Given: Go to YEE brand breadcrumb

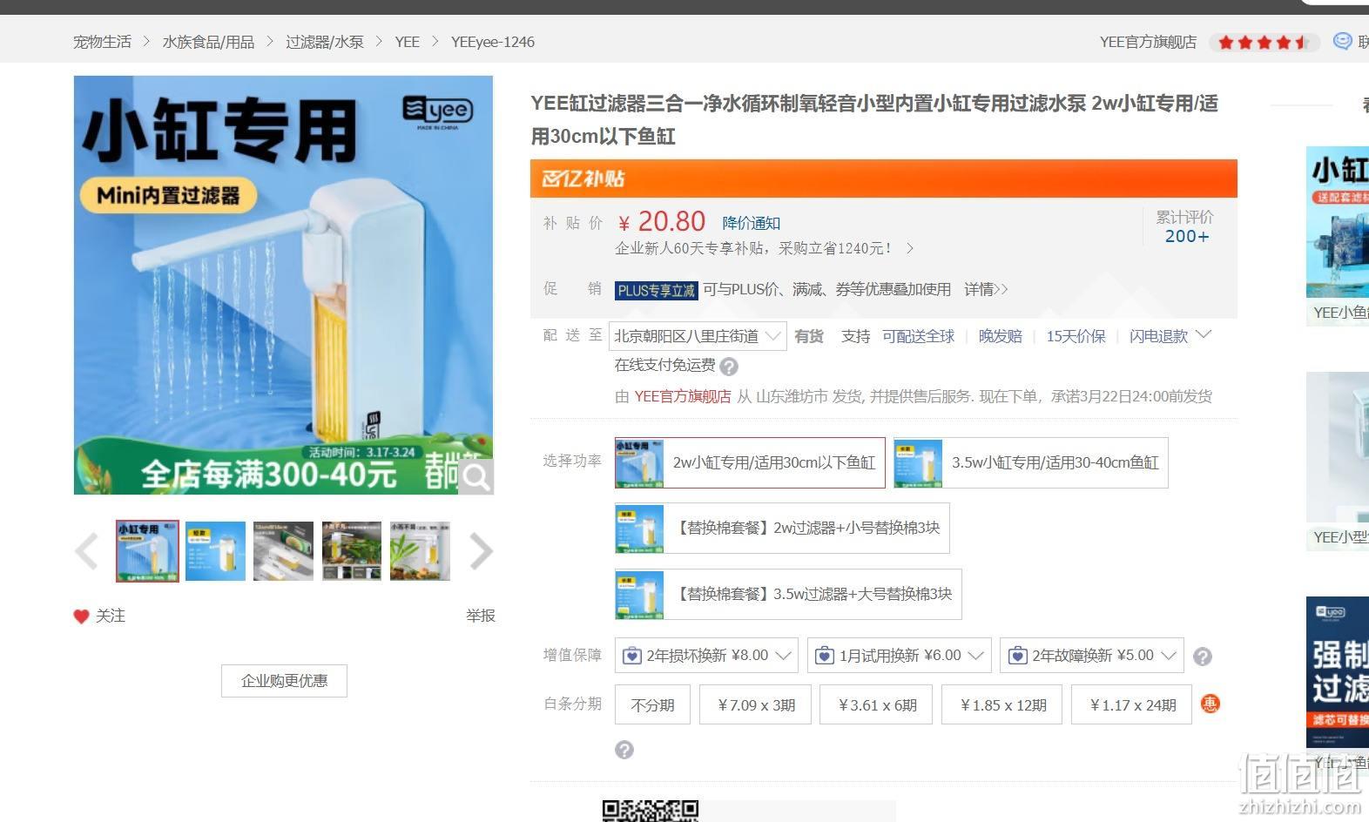Looking at the screenshot, I should [407, 42].
